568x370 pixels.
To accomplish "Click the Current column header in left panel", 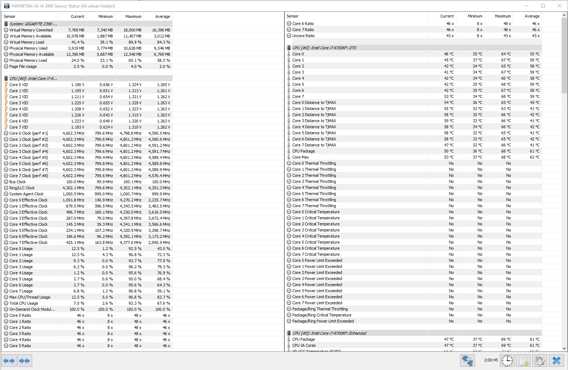I will click(72, 16).
